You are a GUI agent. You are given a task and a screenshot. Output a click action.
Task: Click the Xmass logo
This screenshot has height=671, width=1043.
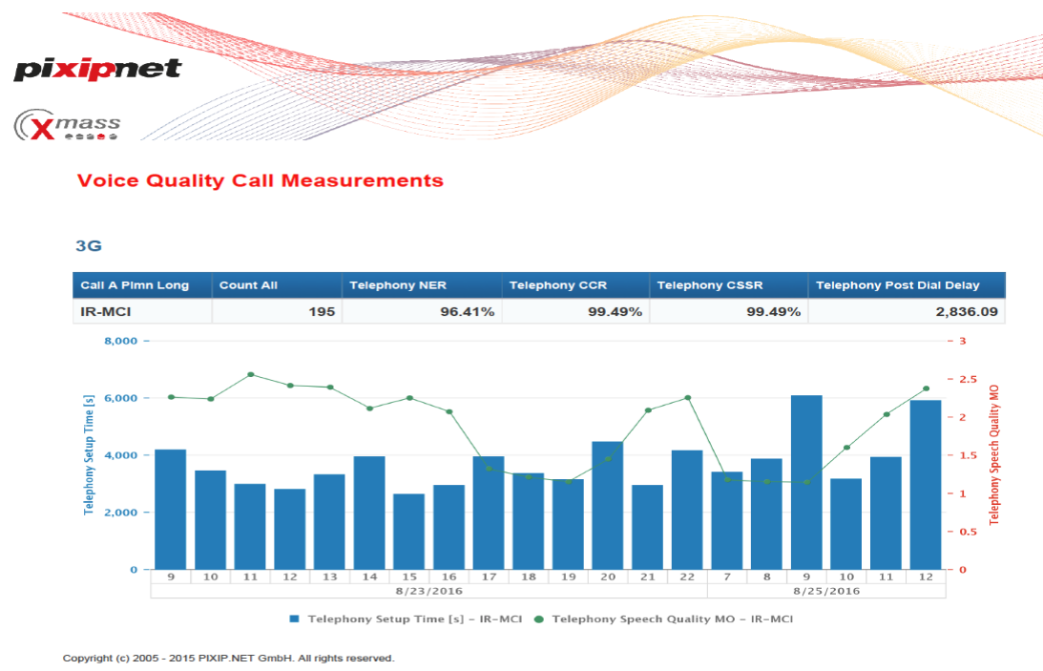point(67,126)
